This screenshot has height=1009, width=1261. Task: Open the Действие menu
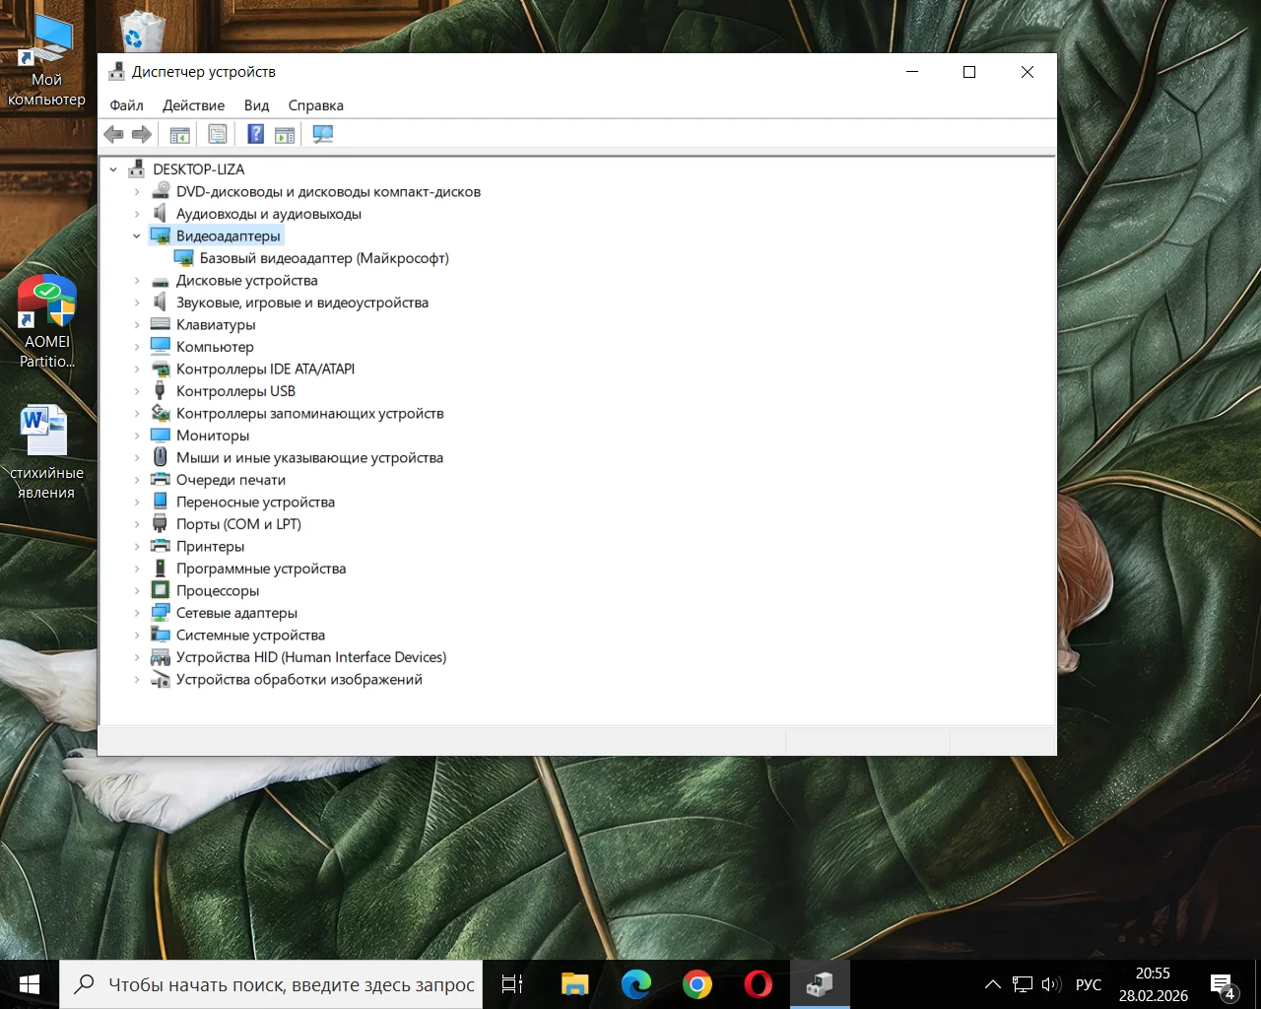tap(193, 105)
